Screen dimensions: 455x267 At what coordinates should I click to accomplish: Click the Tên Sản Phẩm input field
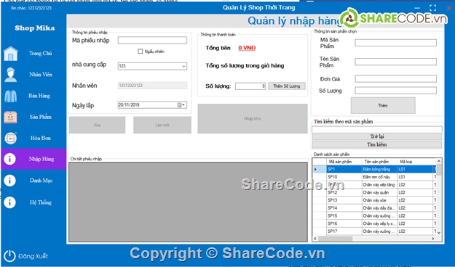[395, 62]
